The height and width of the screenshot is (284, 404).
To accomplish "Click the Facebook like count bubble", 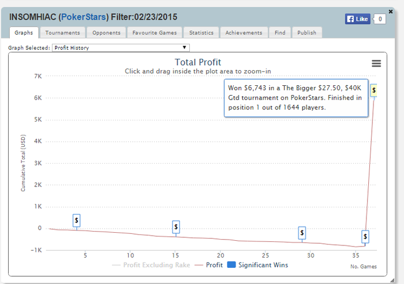I will click(380, 19).
